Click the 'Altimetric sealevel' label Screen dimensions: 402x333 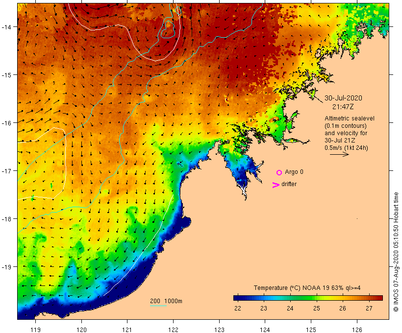350,119
